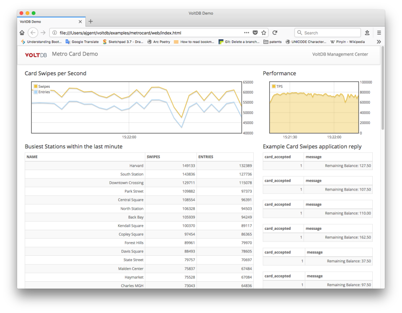The height and width of the screenshot is (313, 402).
Task: Click swipes value 149133
Action: point(189,165)
